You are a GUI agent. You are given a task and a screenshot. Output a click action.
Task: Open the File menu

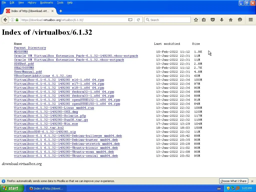point(4,2)
